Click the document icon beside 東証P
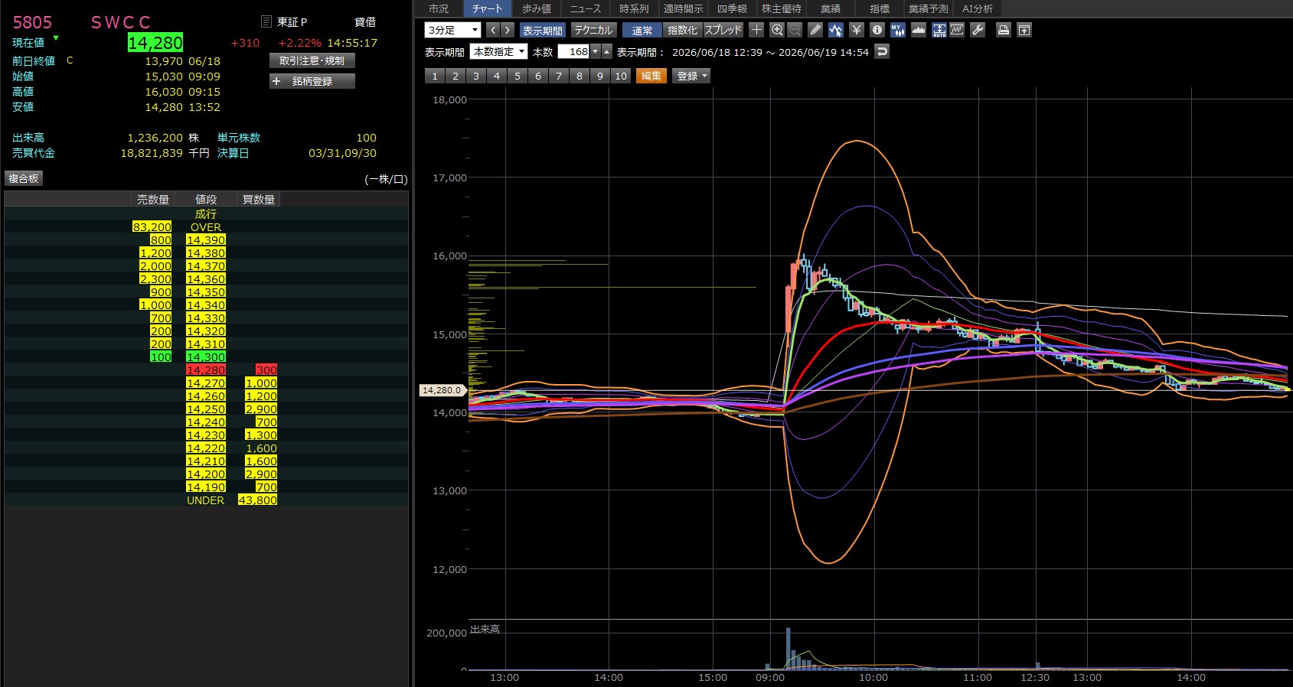This screenshot has width=1293, height=687. coord(266,21)
